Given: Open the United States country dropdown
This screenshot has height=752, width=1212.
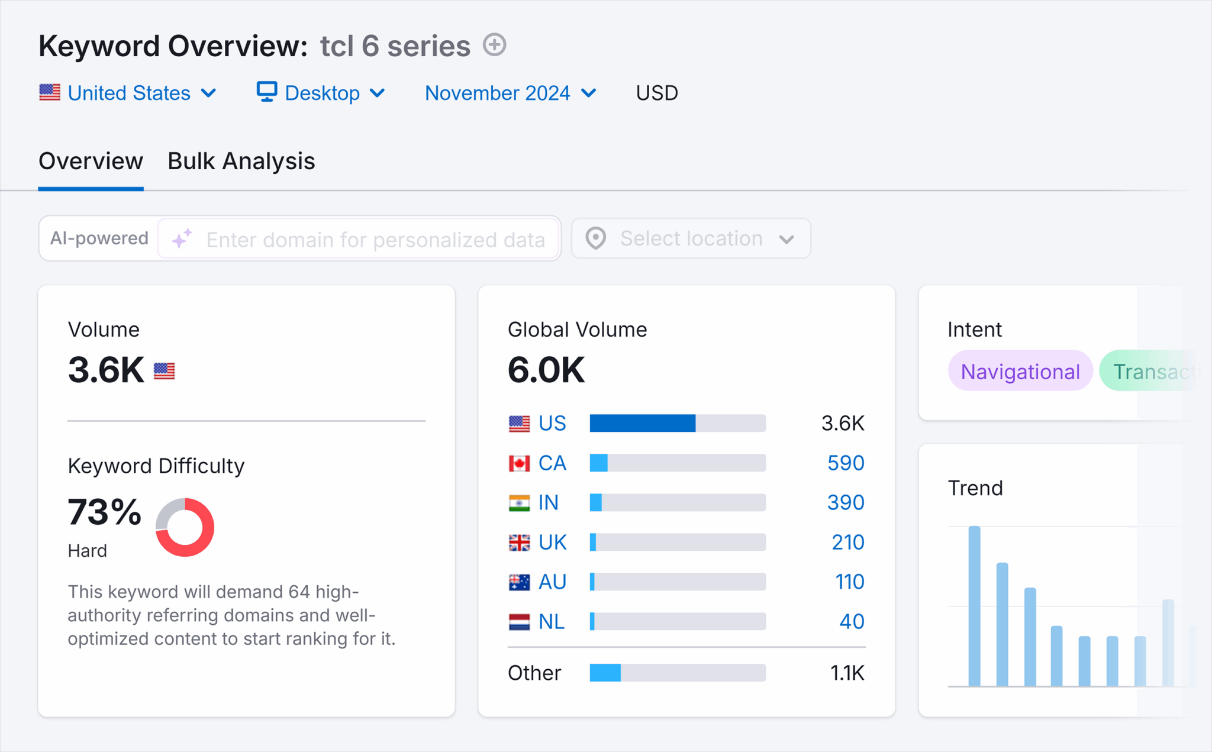Looking at the screenshot, I should point(128,93).
